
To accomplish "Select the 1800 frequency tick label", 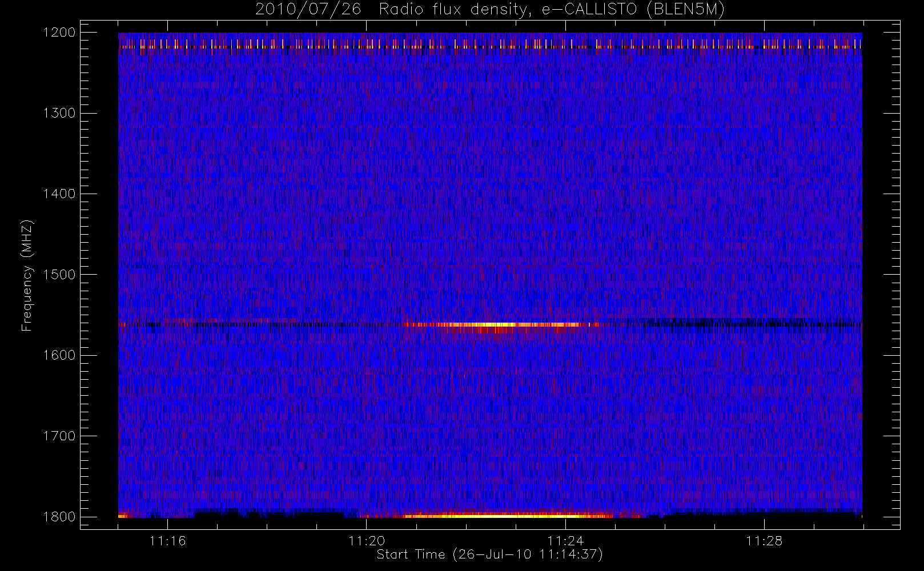I will pos(59,517).
